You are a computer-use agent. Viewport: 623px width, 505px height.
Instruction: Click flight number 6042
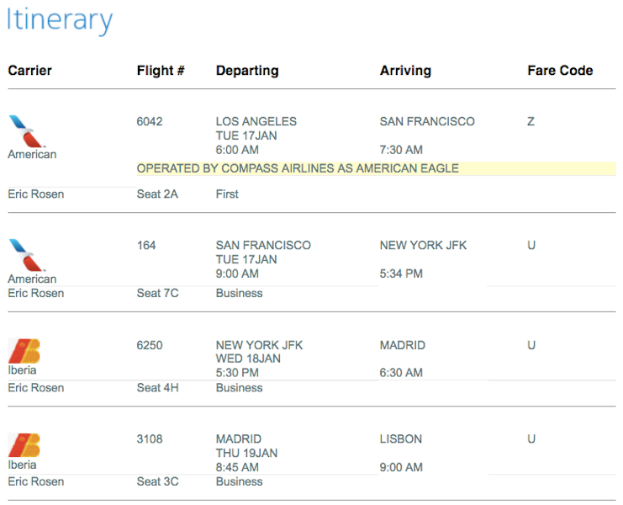click(150, 121)
